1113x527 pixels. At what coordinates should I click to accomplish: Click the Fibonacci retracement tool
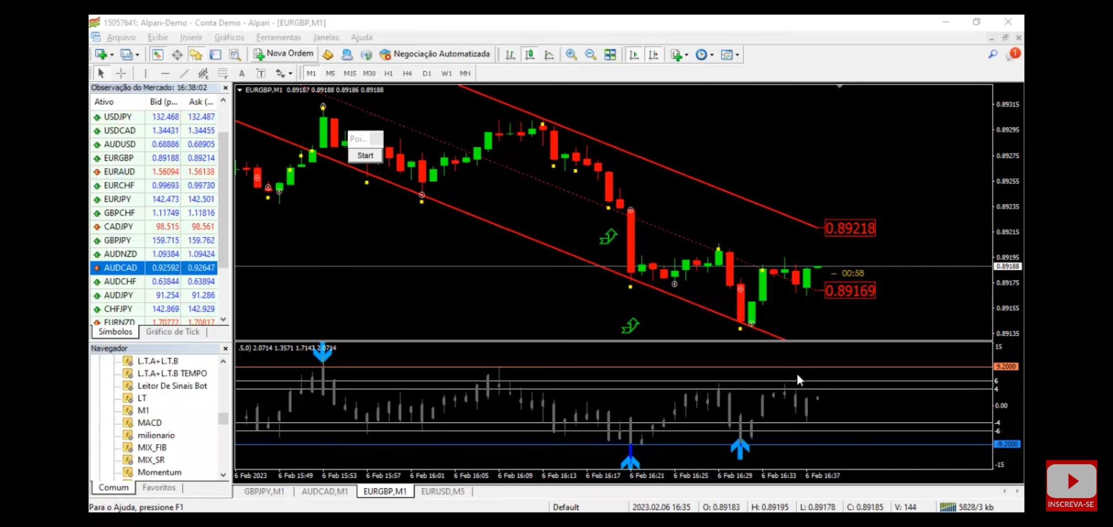point(223,73)
